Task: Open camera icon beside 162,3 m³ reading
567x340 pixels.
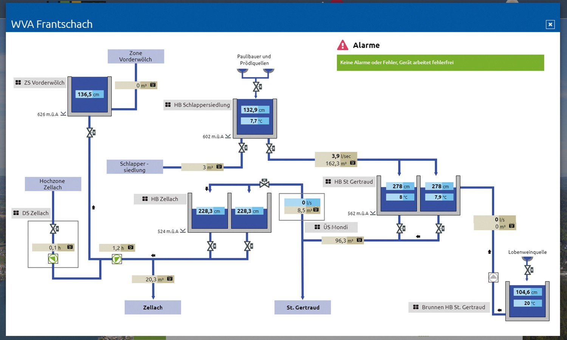Action: coord(353,163)
